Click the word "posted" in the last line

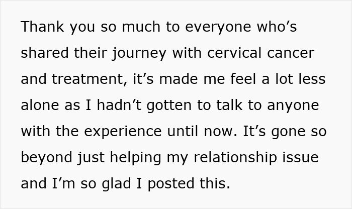pyautogui.click(x=178, y=184)
